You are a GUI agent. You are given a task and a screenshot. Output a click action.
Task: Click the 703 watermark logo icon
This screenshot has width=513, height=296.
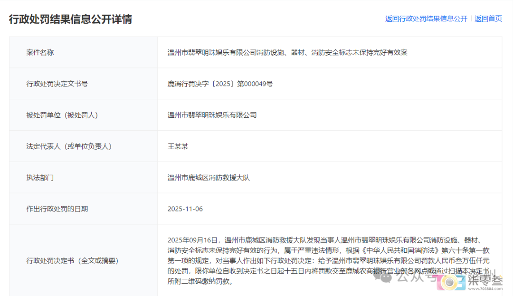pyautogui.click(x=450, y=283)
